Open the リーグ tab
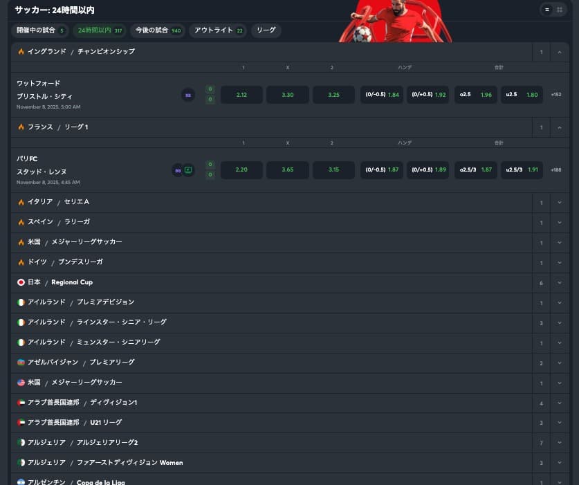The width and height of the screenshot is (579, 485). [x=266, y=30]
